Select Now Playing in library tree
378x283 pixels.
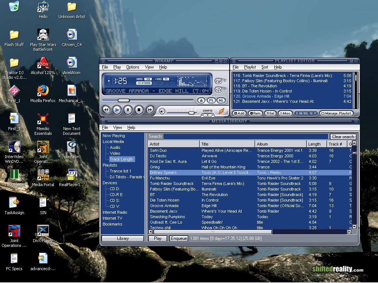(x=114, y=136)
